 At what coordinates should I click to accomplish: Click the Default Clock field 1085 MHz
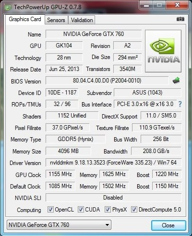point(60,186)
